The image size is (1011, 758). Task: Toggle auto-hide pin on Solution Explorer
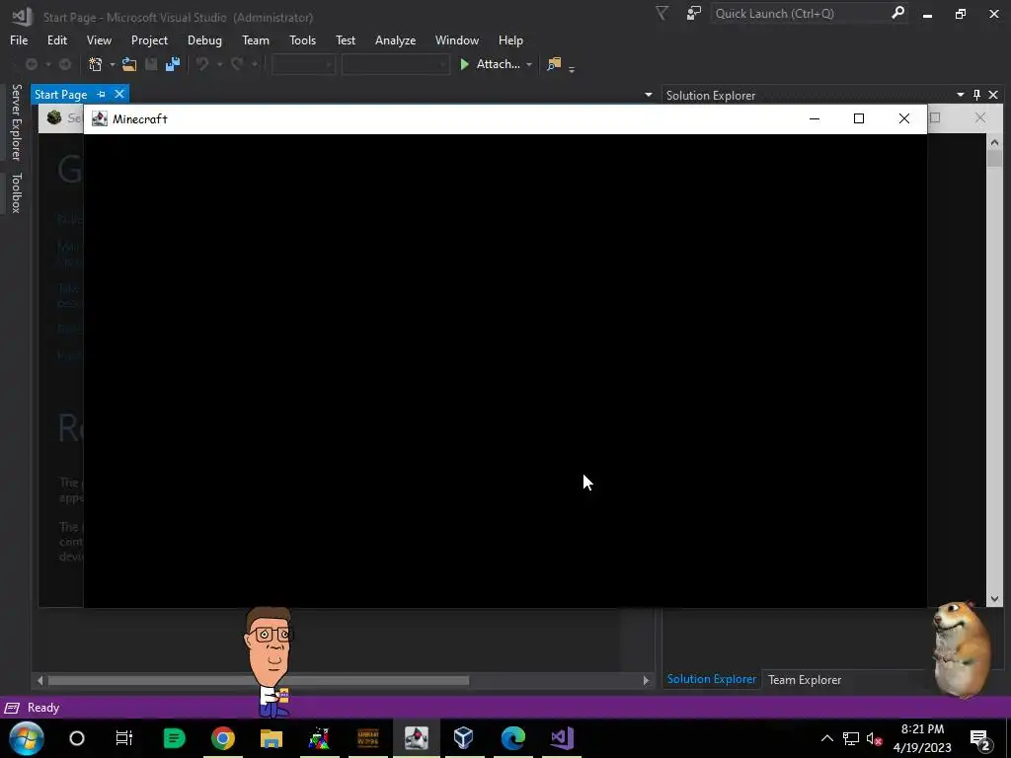click(976, 95)
